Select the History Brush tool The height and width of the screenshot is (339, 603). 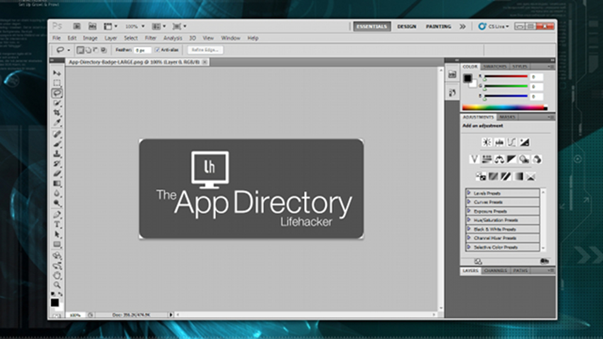[57, 163]
